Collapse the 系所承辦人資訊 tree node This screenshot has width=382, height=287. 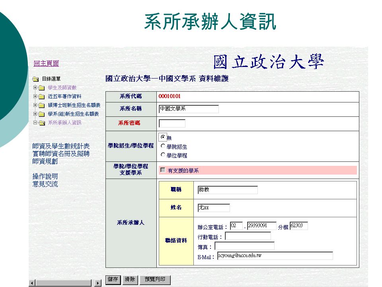(x=35, y=122)
